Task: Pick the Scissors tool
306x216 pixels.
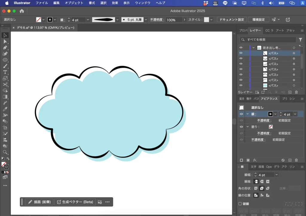Action: point(5,85)
